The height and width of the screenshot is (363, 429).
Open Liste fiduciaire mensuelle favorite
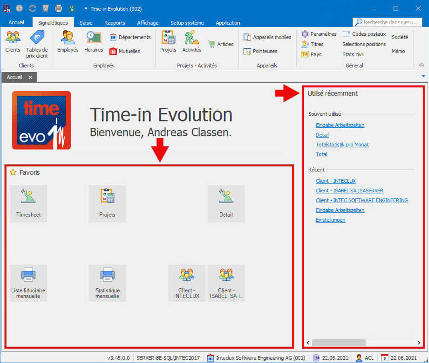point(28,283)
